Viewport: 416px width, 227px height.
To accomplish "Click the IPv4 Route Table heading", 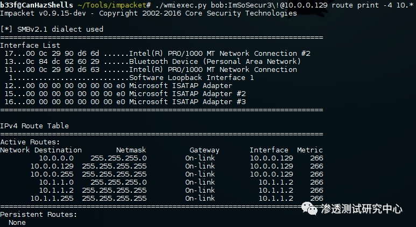I will pyautogui.click(x=34, y=126).
